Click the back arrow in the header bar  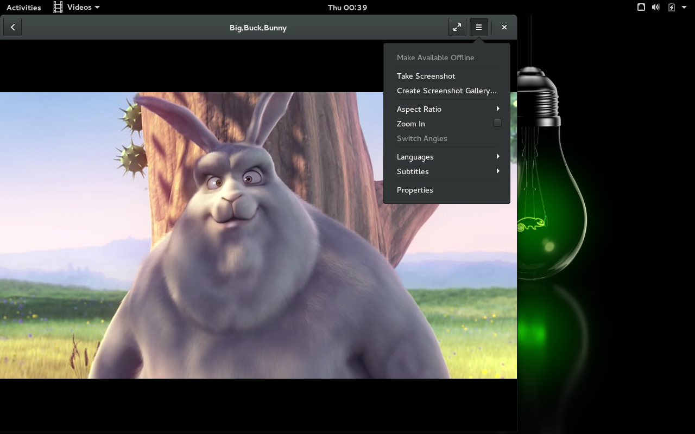[12, 27]
